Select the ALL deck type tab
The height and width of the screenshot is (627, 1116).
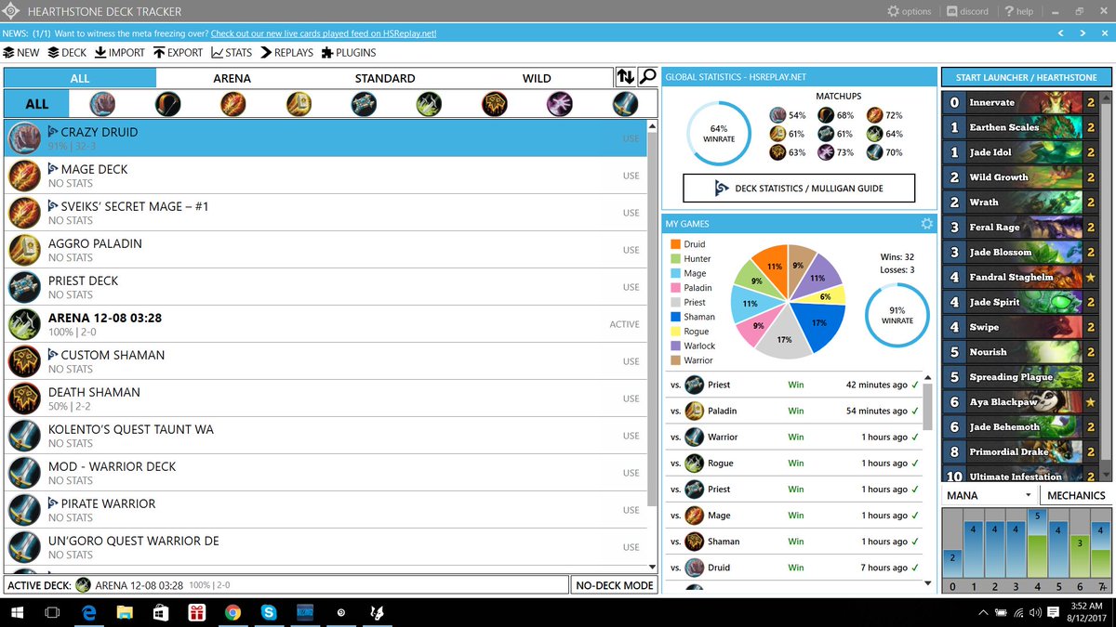(x=80, y=78)
